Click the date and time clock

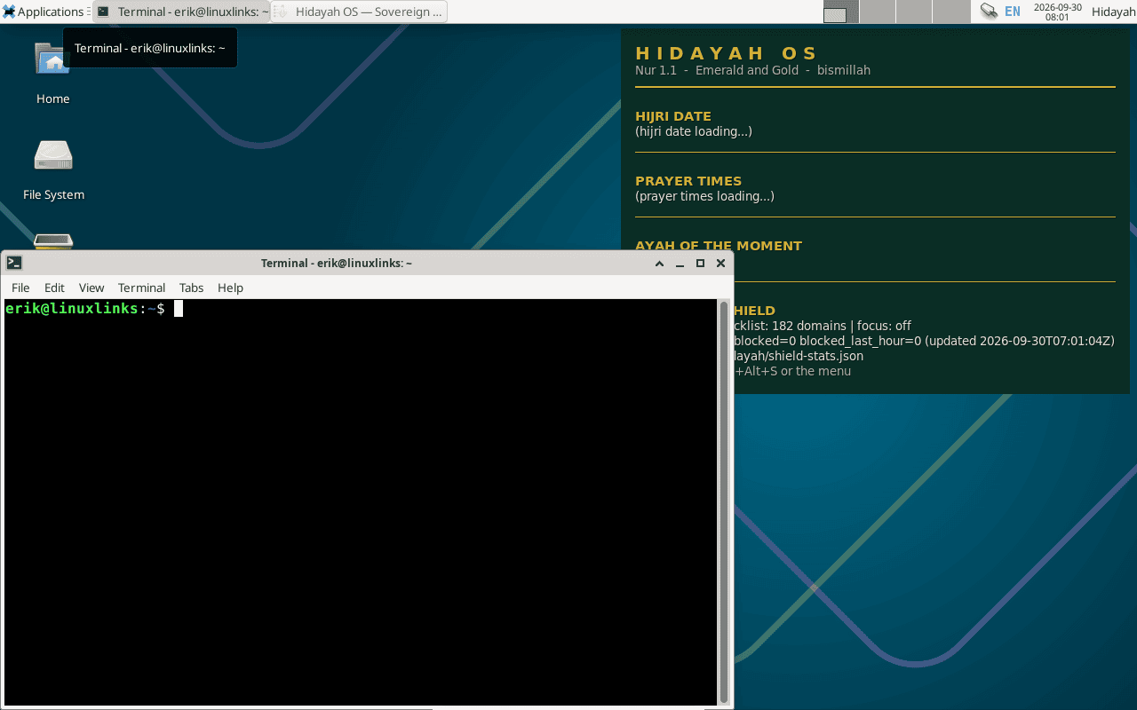(1058, 12)
